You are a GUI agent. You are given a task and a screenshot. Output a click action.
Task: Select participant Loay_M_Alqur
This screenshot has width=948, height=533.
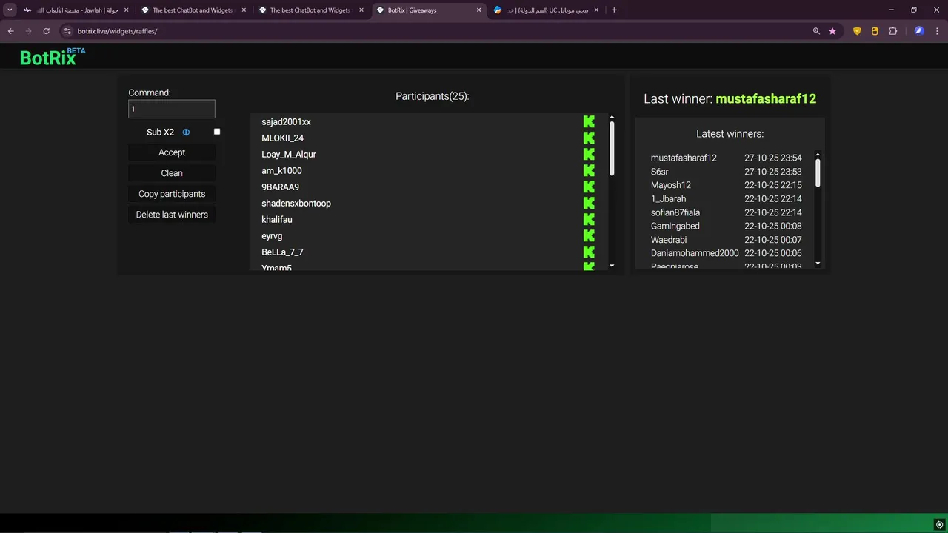pyautogui.click(x=289, y=154)
